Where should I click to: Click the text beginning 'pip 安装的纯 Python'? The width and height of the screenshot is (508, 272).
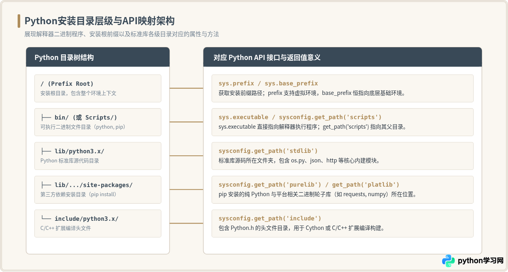tap(317, 195)
